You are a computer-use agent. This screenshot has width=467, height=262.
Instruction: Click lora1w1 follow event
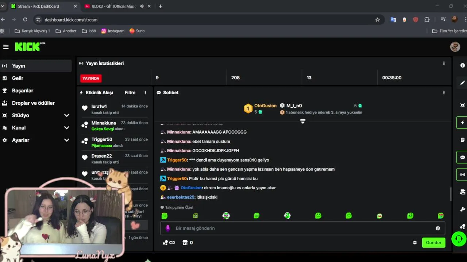pos(115,109)
